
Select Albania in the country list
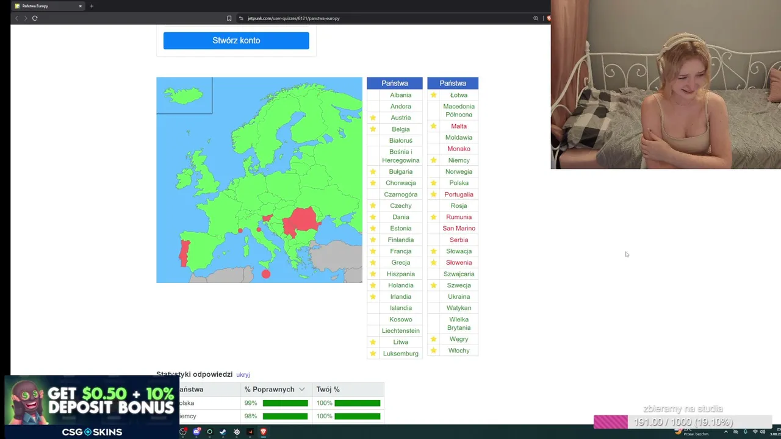(x=401, y=95)
